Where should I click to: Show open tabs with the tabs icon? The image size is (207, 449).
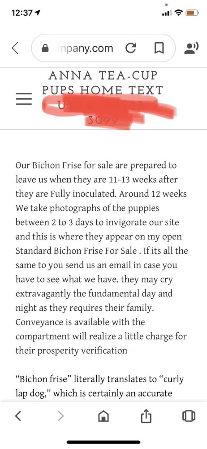pyautogui.click(x=189, y=415)
